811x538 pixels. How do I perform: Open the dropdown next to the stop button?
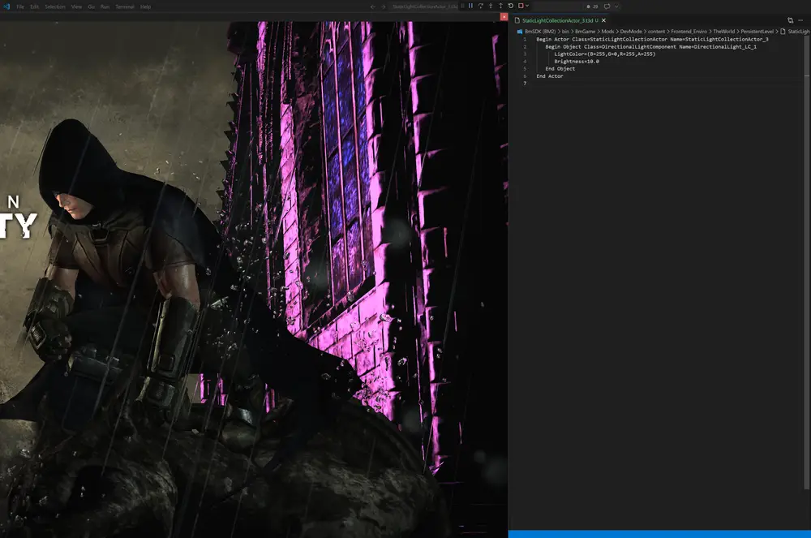pyautogui.click(x=527, y=6)
